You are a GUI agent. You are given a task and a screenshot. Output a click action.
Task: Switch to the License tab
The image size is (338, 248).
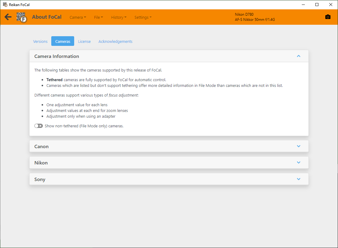(84, 41)
